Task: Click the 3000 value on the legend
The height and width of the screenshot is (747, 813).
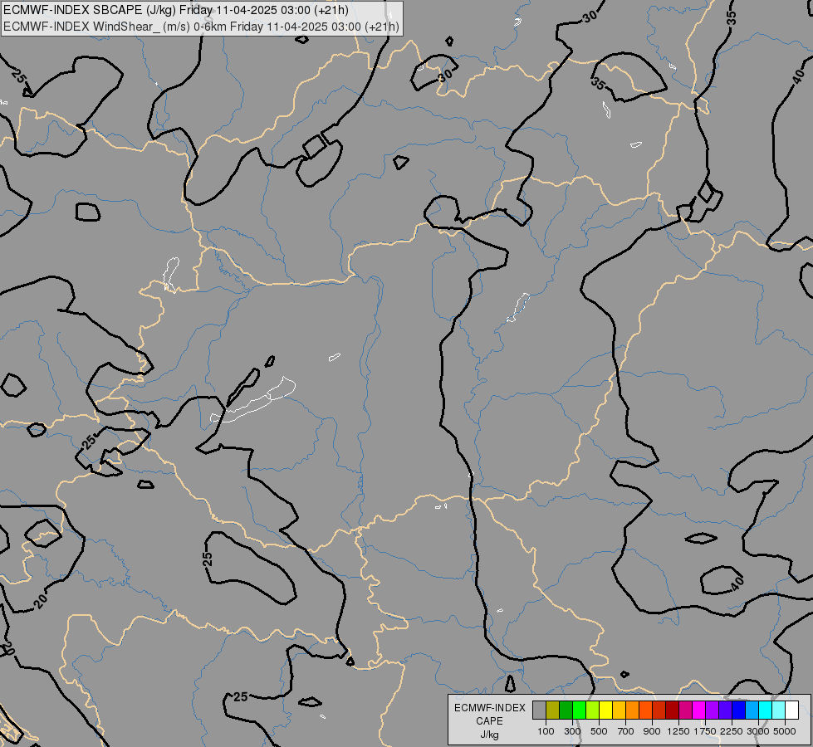Action: 758,731
